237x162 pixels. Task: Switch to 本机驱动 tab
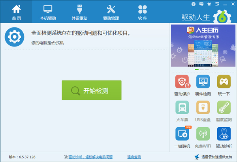(48, 12)
